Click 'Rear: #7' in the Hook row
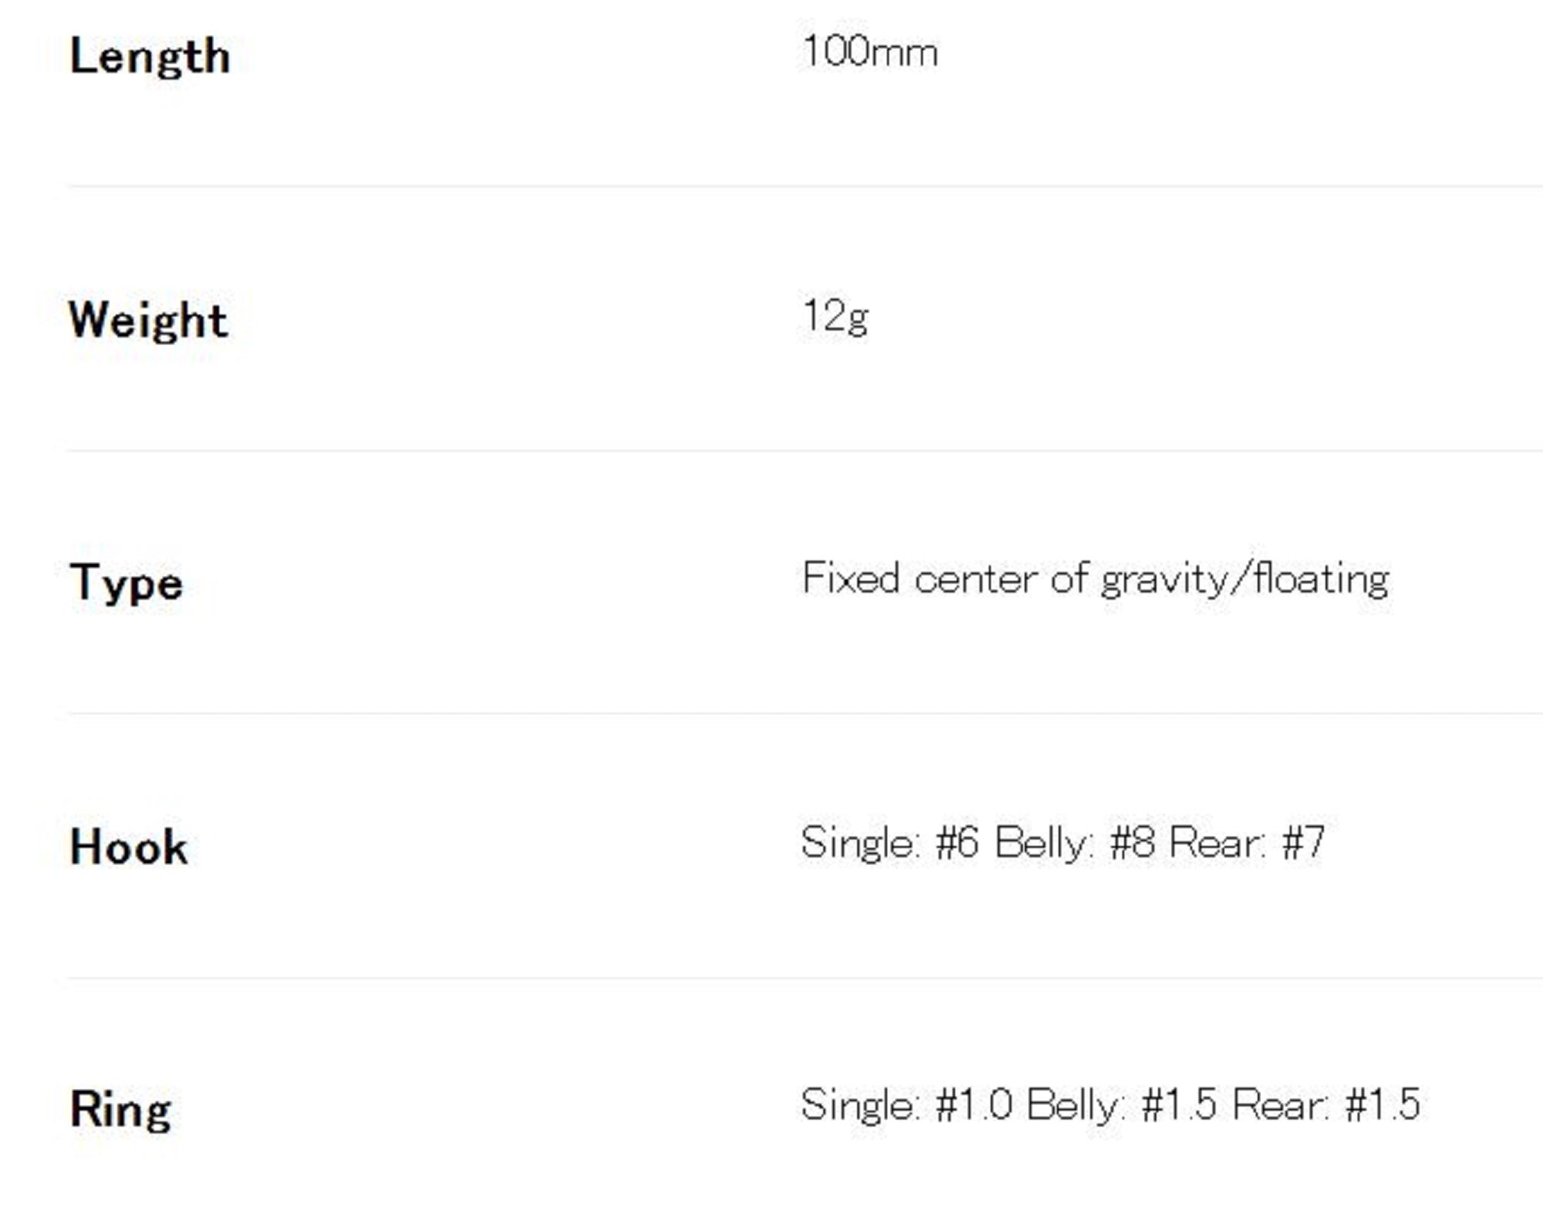The width and height of the screenshot is (1543, 1228). (x=1247, y=842)
